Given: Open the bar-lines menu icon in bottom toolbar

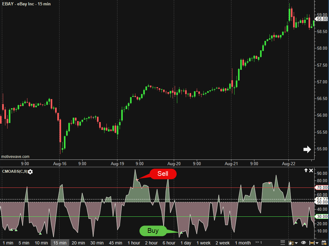Looking at the screenshot, I should coord(282,243).
